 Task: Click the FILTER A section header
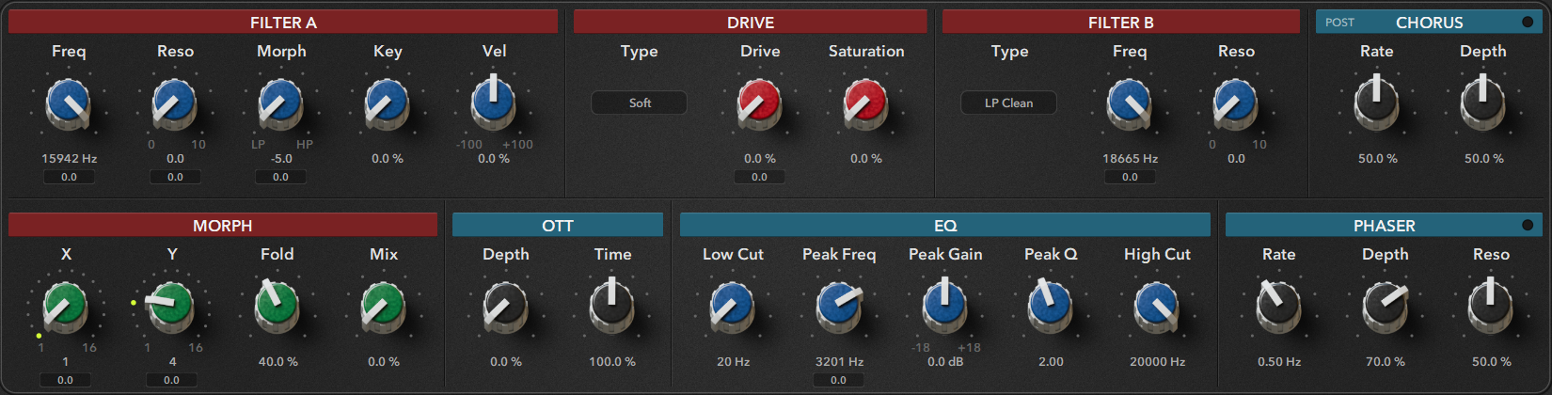(x=283, y=22)
